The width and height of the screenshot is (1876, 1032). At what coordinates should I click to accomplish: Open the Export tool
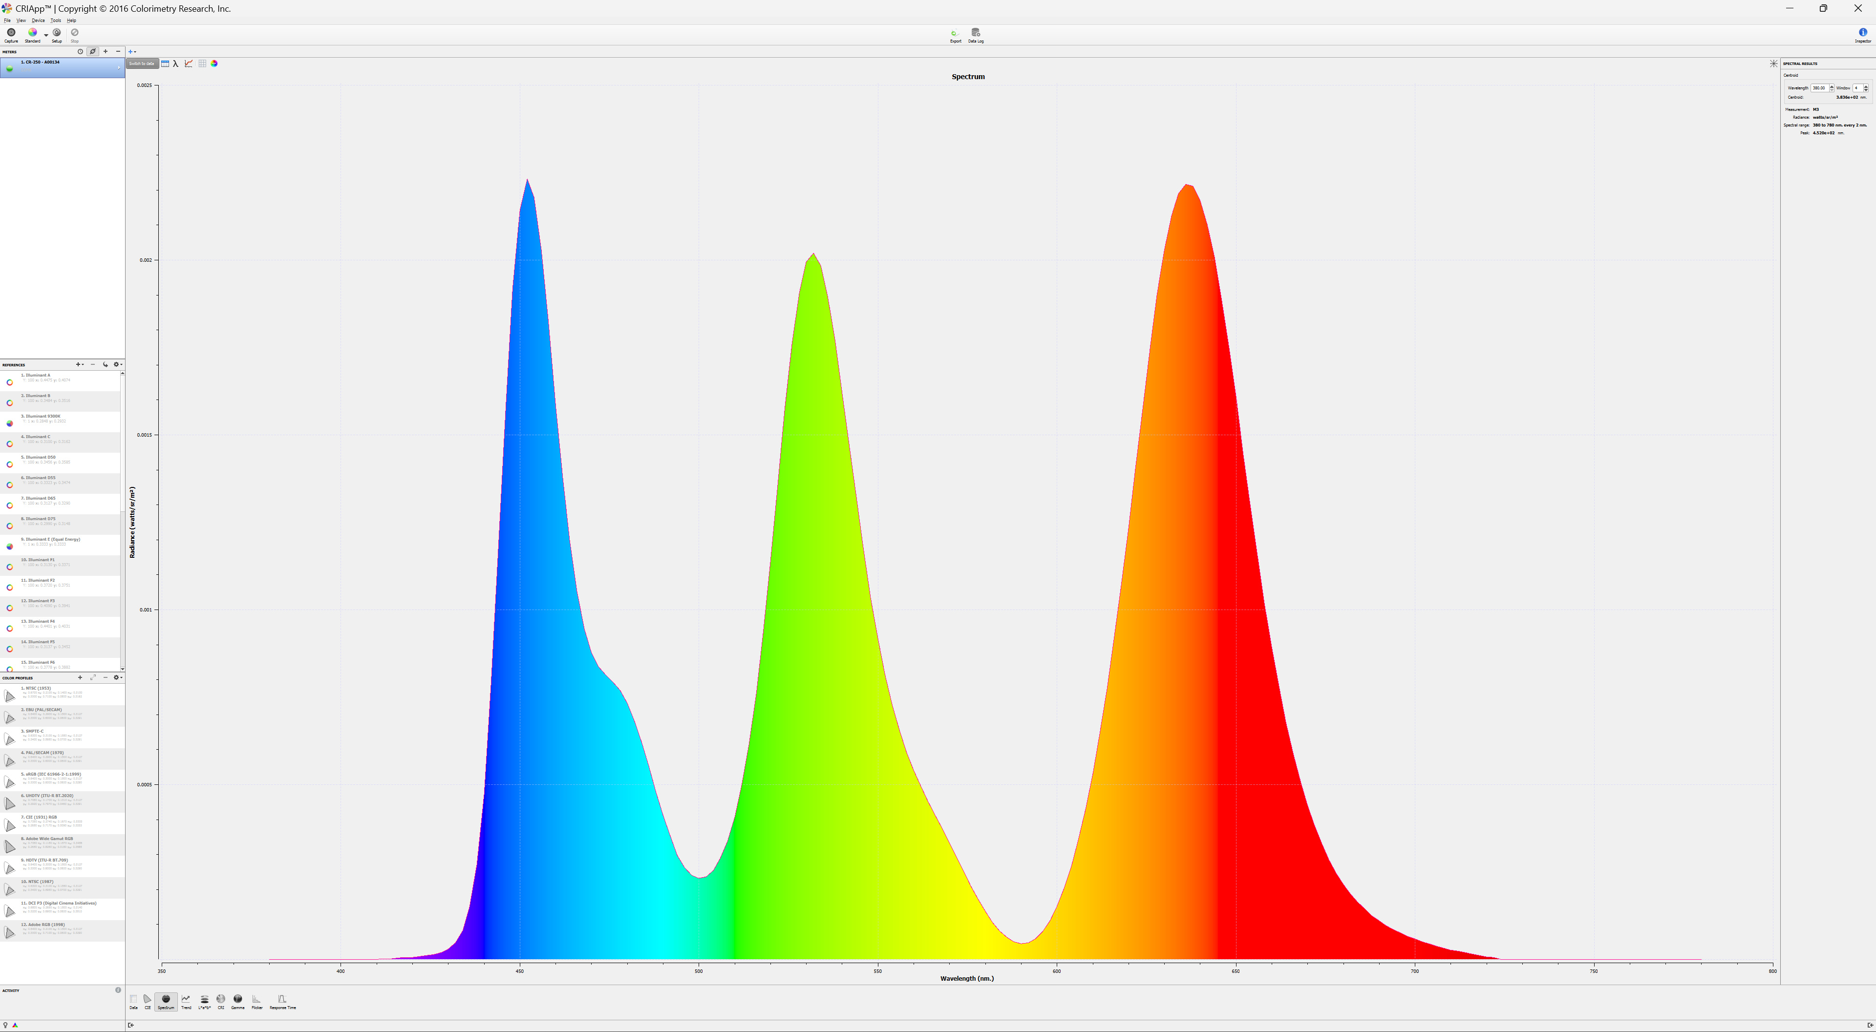pyautogui.click(x=955, y=34)
